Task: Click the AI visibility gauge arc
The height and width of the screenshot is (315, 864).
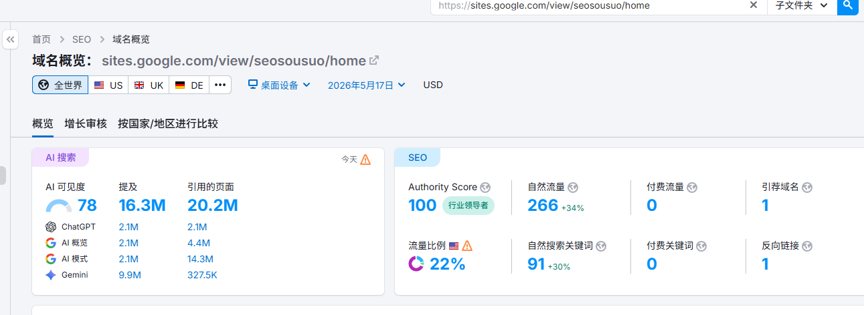Action: [x=59, y=206]
